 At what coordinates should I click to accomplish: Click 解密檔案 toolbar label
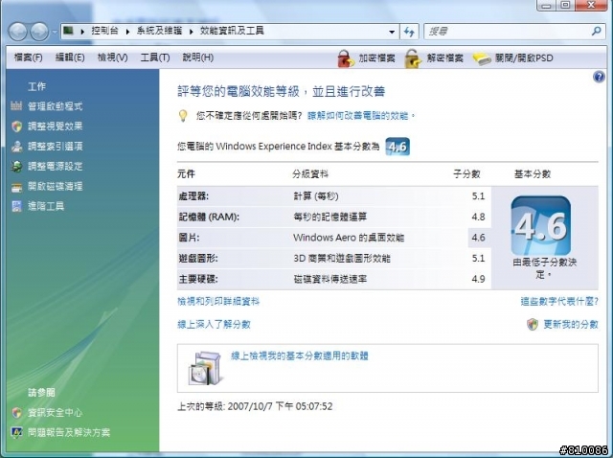pyautogui.click(x=444, y=58)
